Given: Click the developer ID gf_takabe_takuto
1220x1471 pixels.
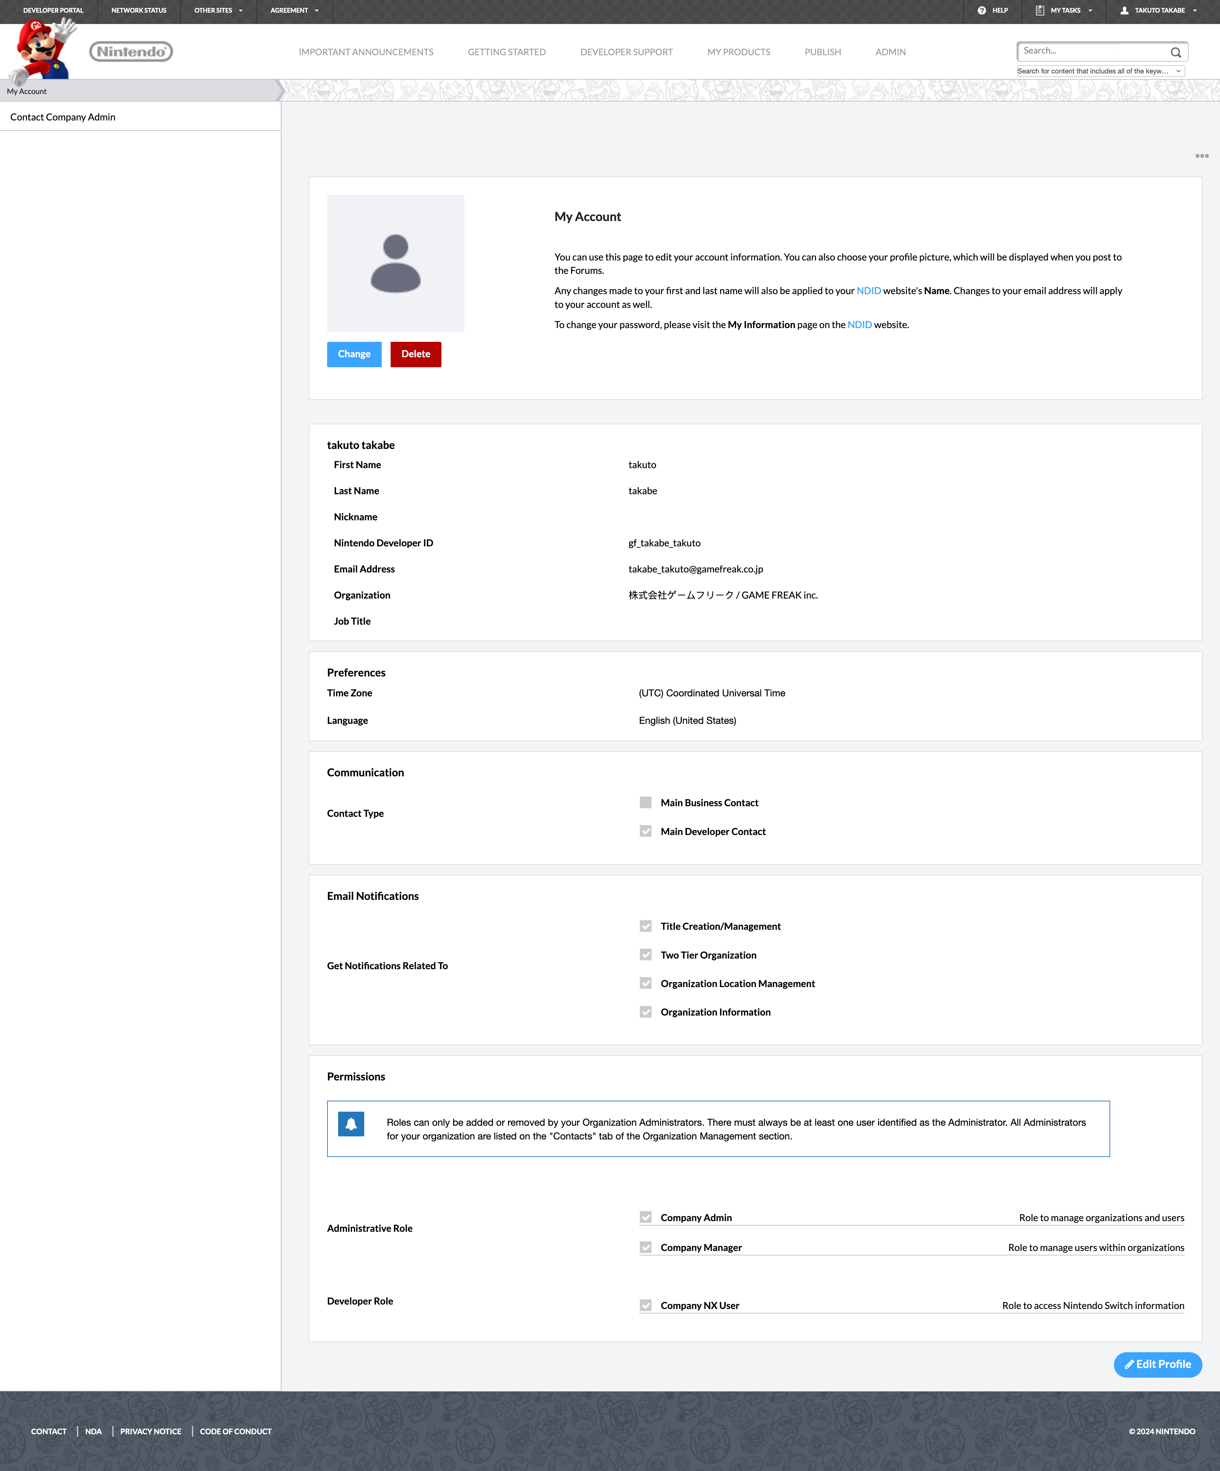Looking at the screenshot, I should tap(664, 544).
